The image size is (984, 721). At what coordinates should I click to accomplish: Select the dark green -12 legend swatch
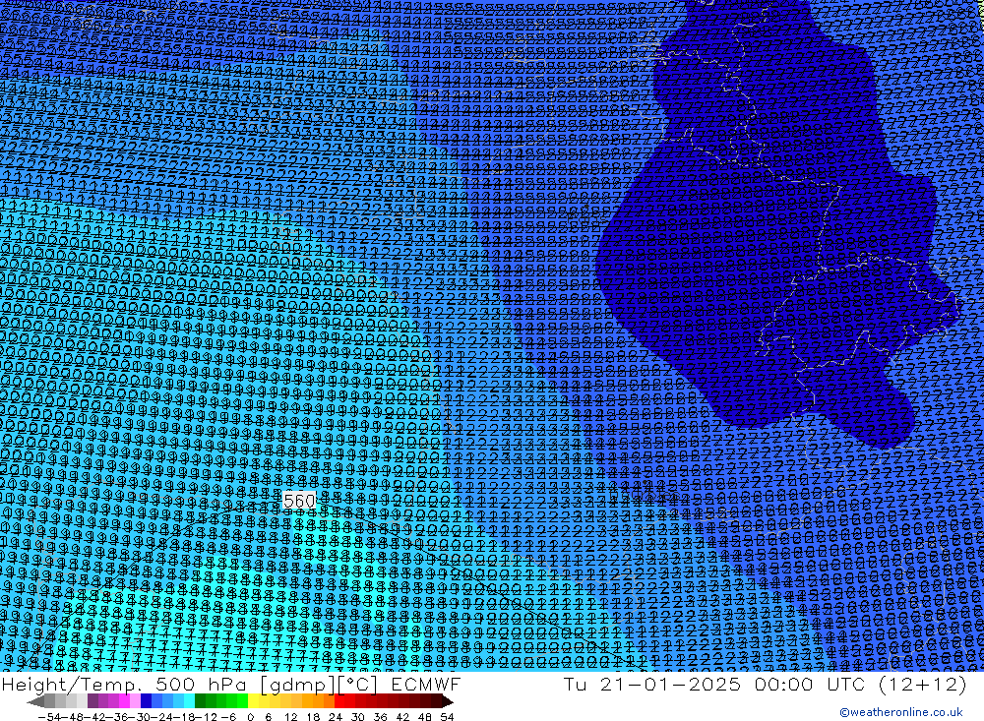pyautogui.click(x=200, y=701)
